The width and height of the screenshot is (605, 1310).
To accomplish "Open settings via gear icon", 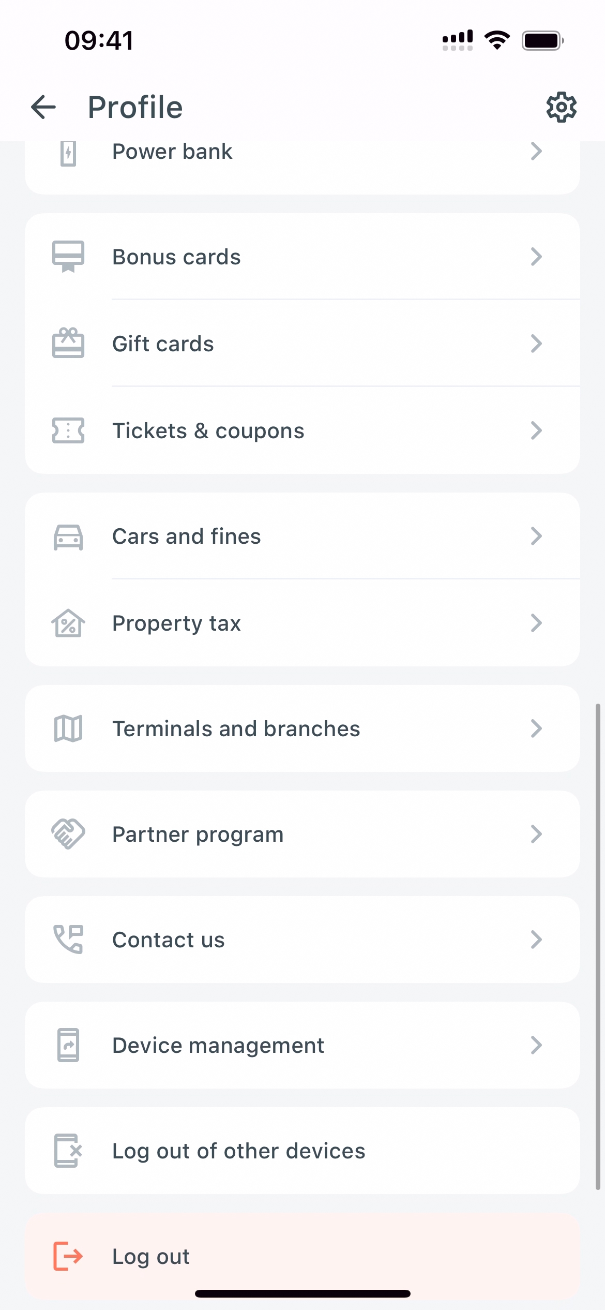I will pyautogui.click(x=561, y=107).
